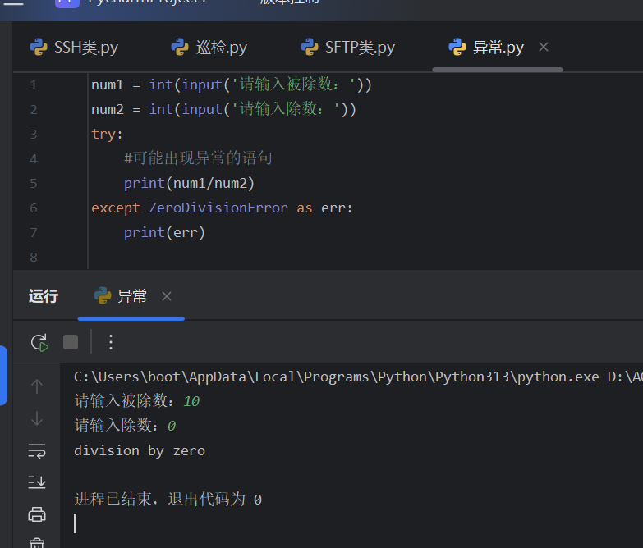Click the 运行 tool window title

(44, 295)
